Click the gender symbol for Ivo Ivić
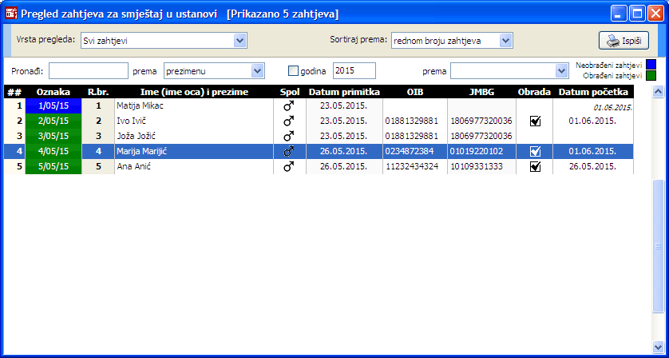669x358 pixels. pyautogui.click(x=289, y=121)
